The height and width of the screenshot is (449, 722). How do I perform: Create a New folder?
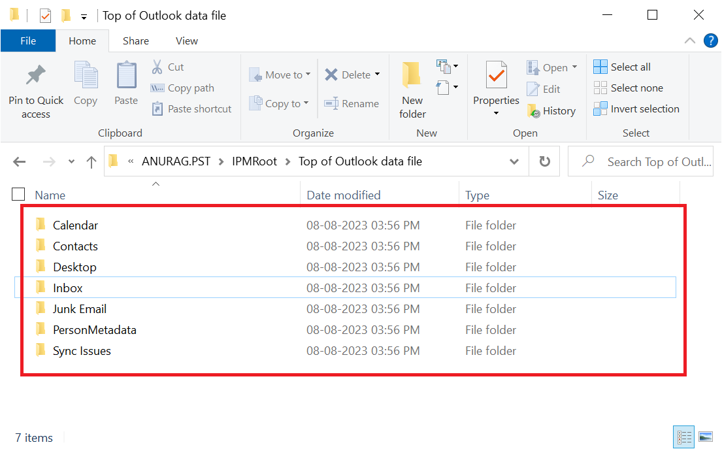pos(412,90)
